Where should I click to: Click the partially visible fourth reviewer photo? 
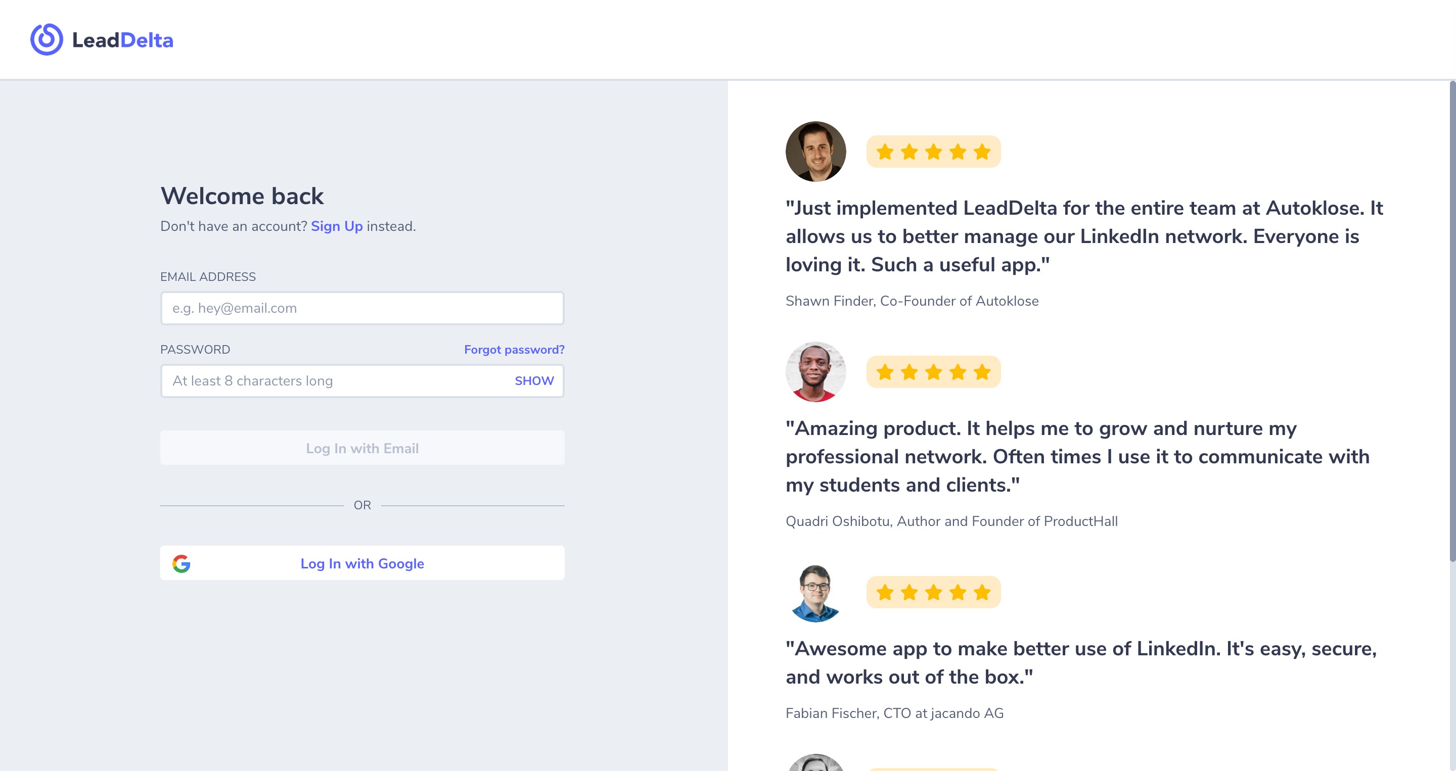[815, 762]
